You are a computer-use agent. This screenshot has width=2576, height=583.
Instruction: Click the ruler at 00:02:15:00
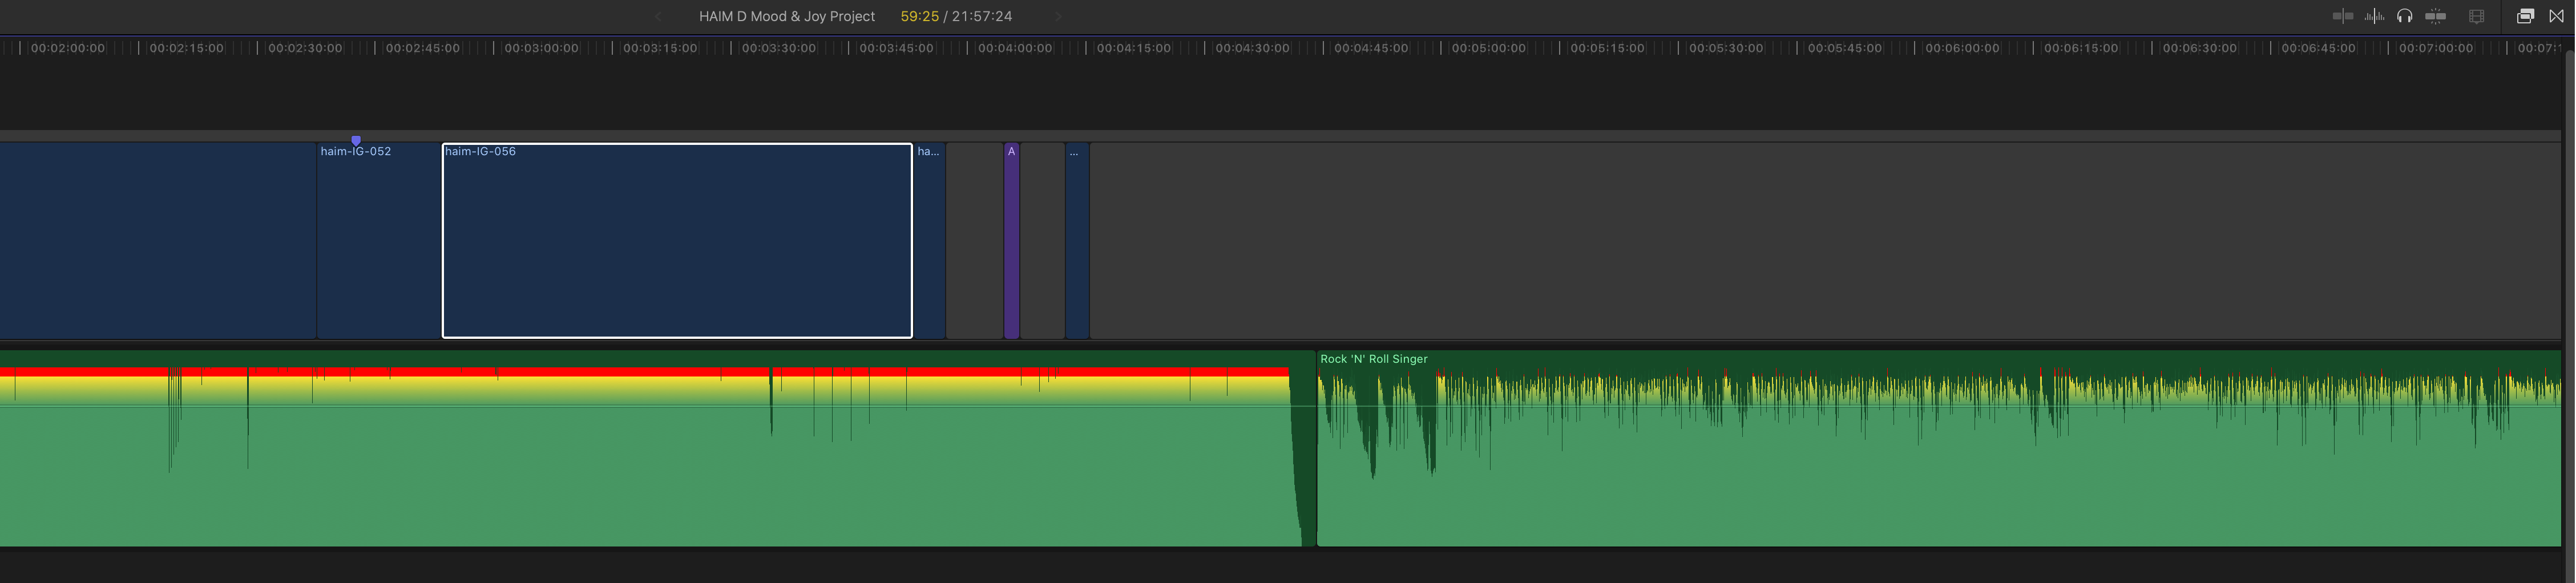coord(186,48)
